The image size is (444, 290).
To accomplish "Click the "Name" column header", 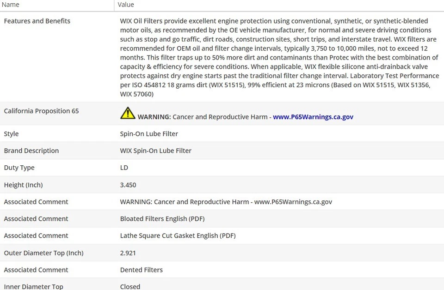I will [x=11, y=5].
